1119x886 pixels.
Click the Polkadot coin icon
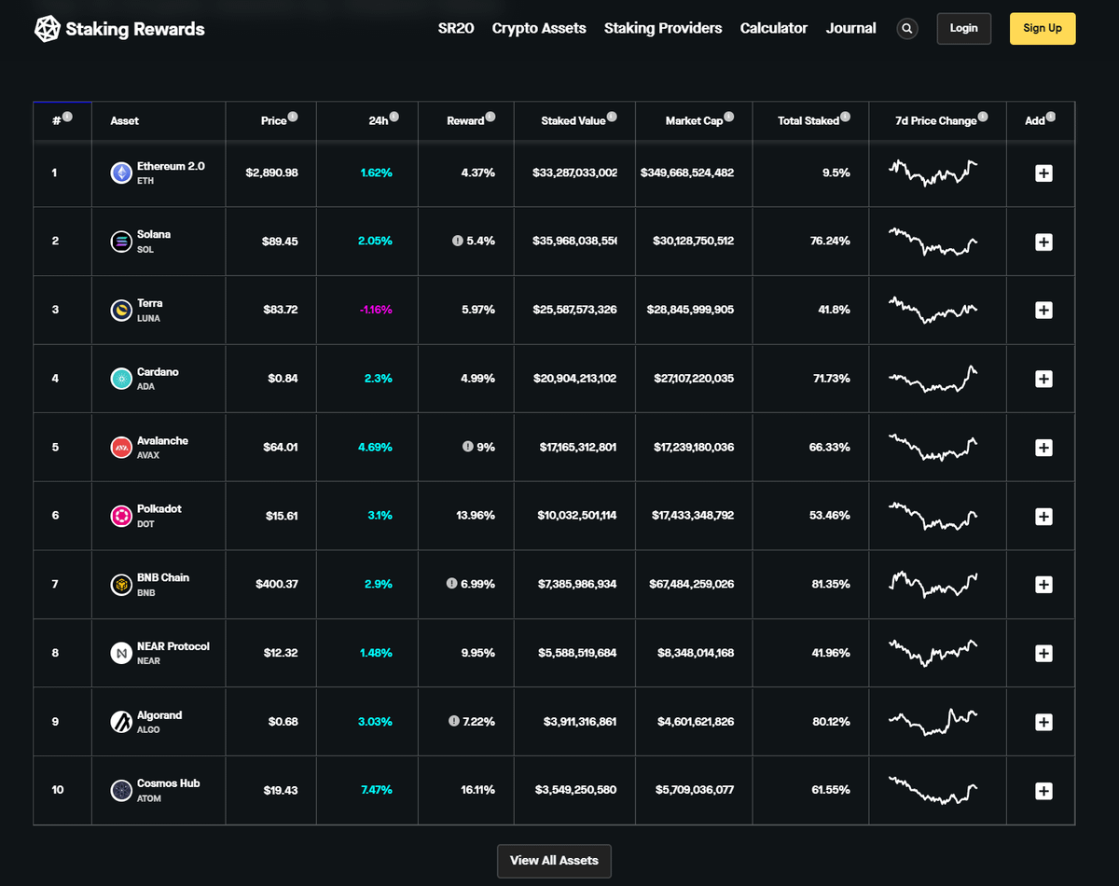tap(121, 516)
